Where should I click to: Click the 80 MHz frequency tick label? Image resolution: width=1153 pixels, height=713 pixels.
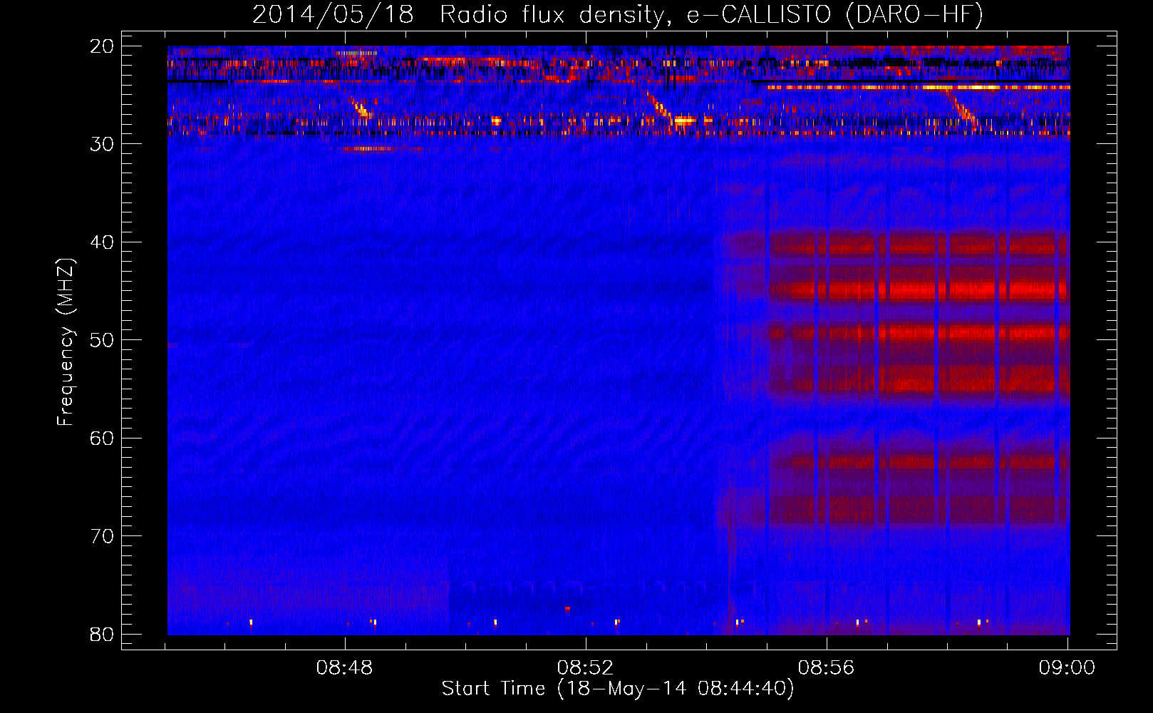coord(102,634)
